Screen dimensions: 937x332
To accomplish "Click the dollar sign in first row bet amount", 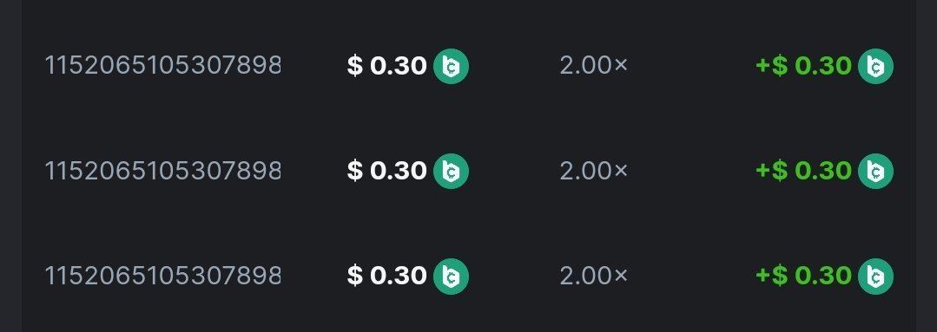I will (x=355, y=66).
